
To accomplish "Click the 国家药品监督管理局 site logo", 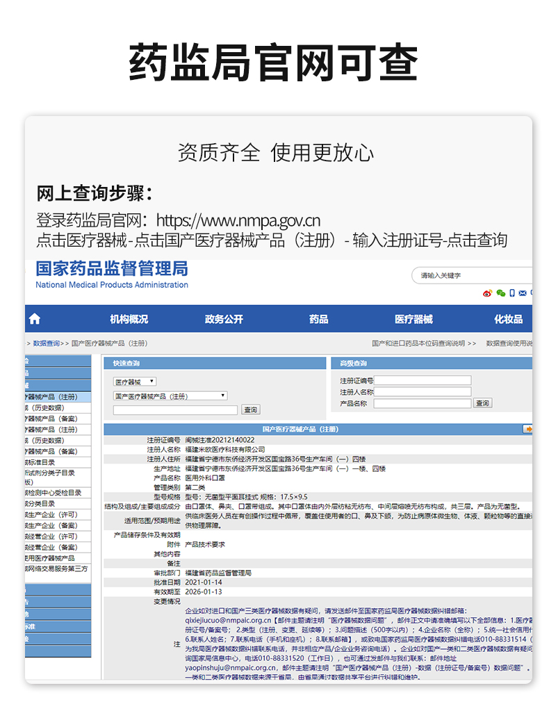I will pyautogui.click(x=112, y=275).
